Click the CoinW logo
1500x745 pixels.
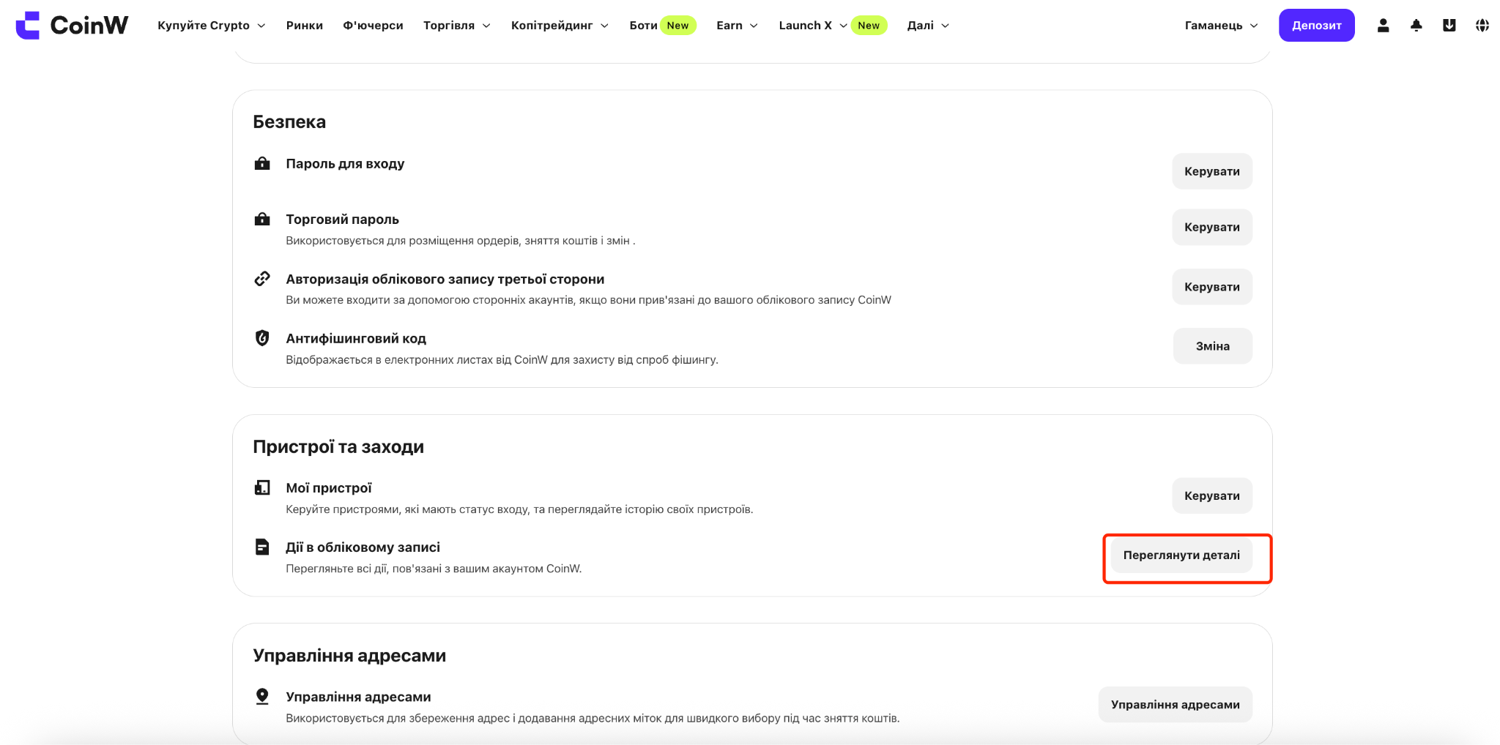coord(72,25)
